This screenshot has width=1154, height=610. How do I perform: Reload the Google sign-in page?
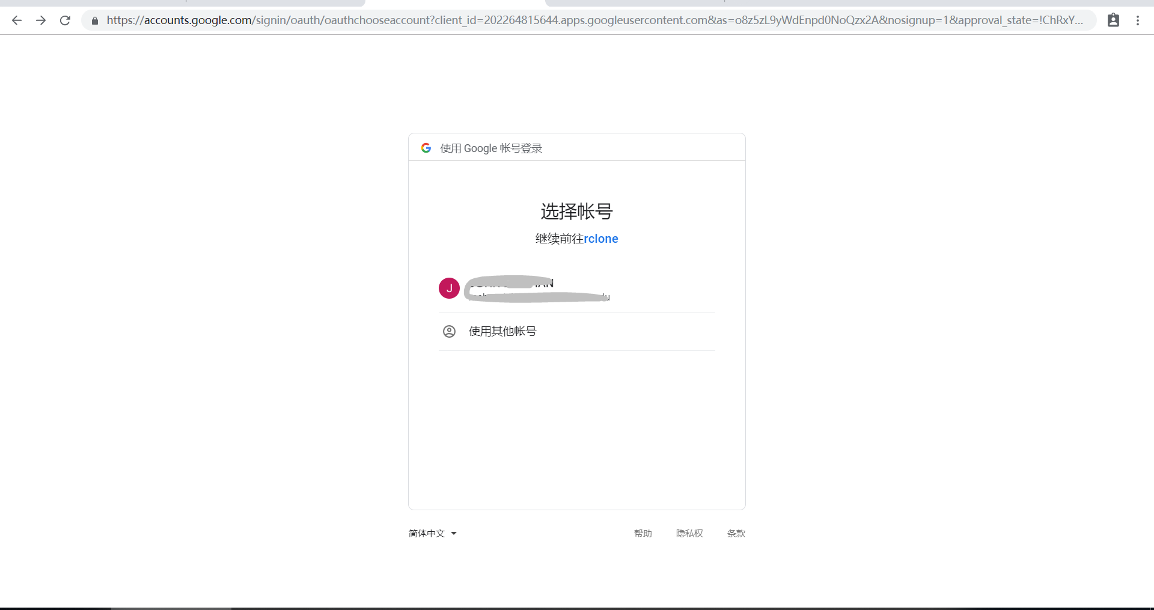coord(65,20)
